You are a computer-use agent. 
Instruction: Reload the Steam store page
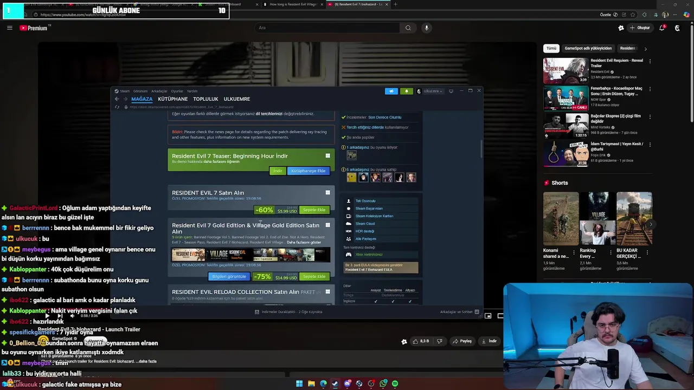click(117, 107)
